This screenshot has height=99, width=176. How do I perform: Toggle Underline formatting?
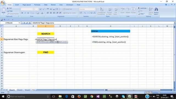point(28,13)
